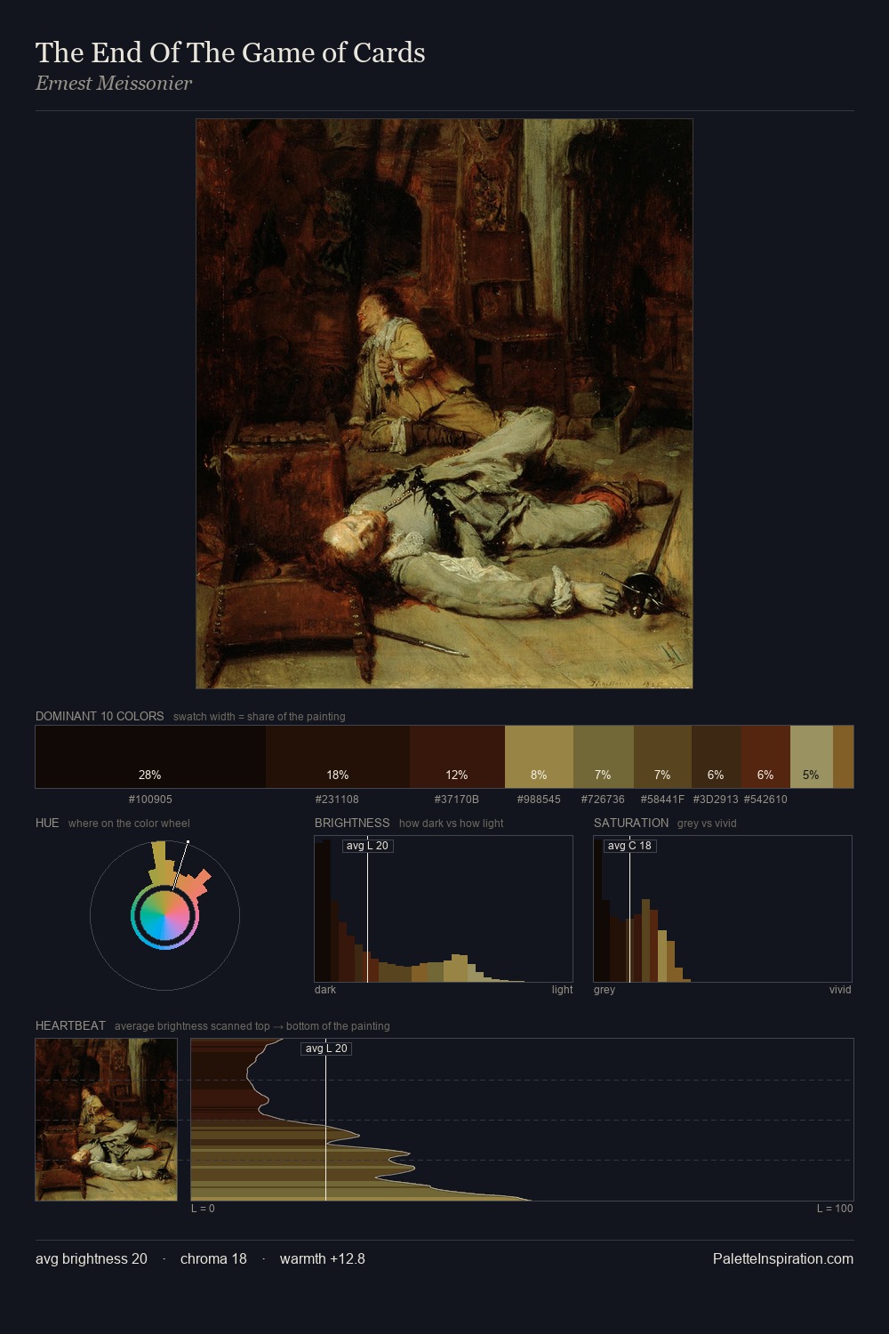Click the title The End Of The Game of Cards
The width and height of the screenshot is (889, 1334).
tap(230, 52)
